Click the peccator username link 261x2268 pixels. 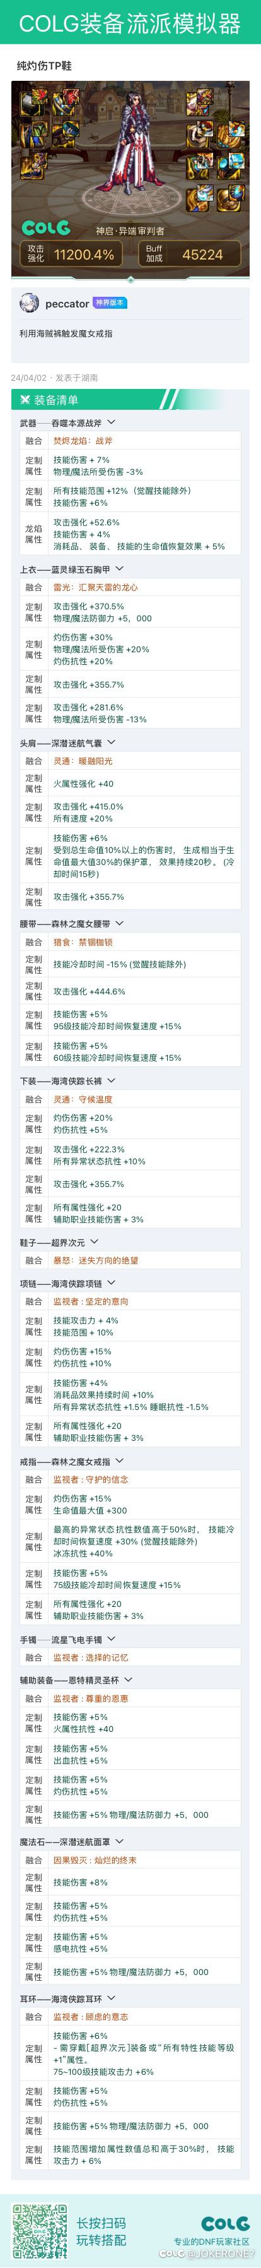point(67,304)
